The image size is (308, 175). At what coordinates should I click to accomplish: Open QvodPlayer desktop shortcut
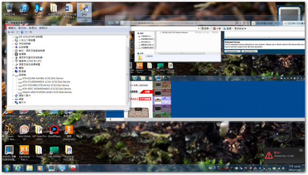pos(54,131)
